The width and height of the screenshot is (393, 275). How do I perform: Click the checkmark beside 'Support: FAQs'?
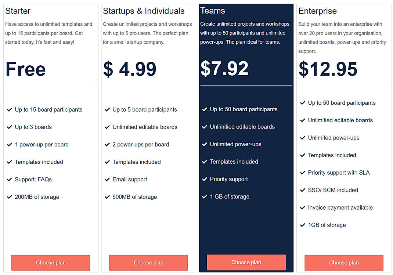(10, 179)
